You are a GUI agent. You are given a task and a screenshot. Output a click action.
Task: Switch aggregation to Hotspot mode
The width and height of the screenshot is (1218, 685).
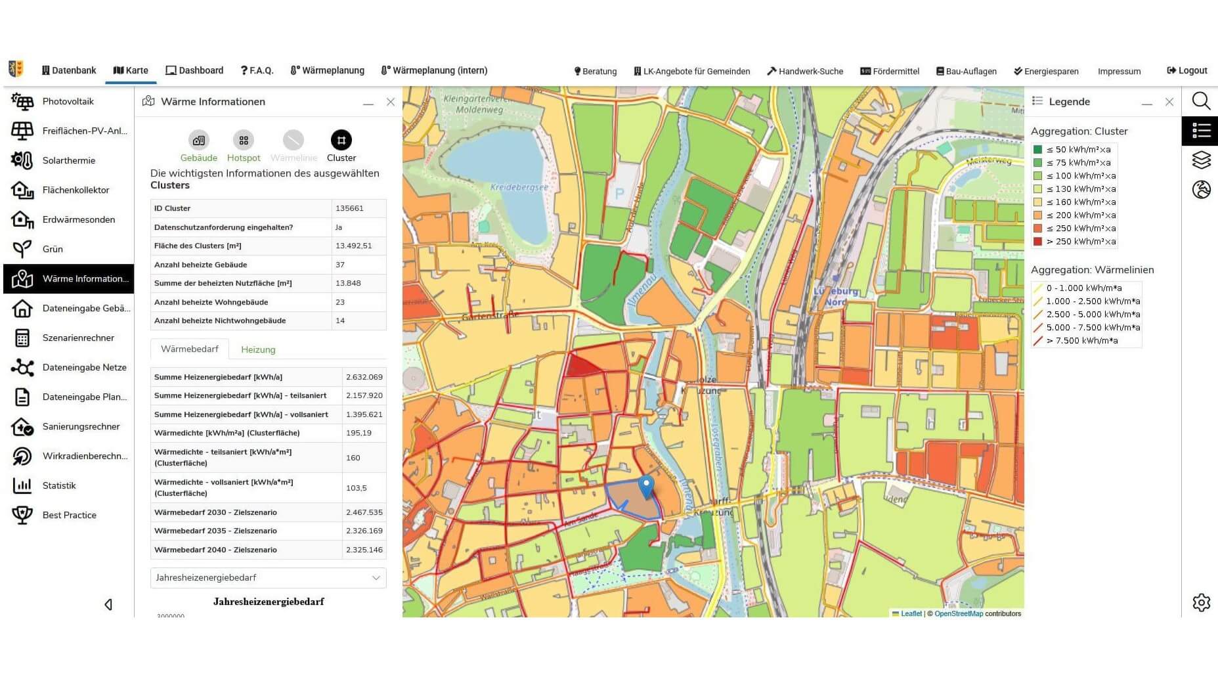click(244, 141)
